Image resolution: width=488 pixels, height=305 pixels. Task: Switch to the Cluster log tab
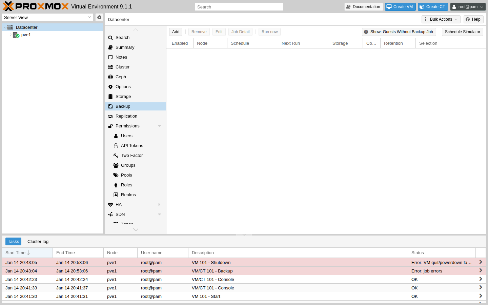pyautogui.click(x=38, y=241)
